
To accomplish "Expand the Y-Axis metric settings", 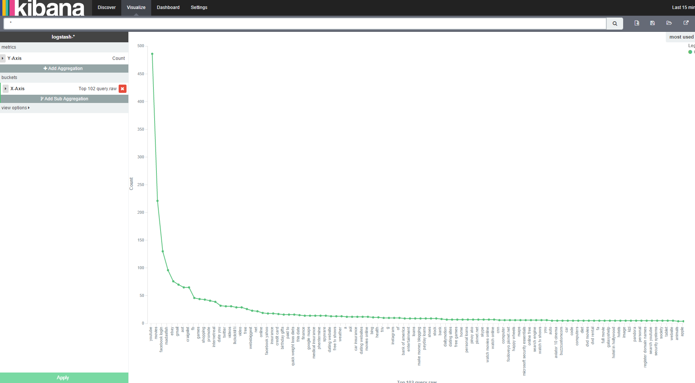I will click(x=3, y=58).
